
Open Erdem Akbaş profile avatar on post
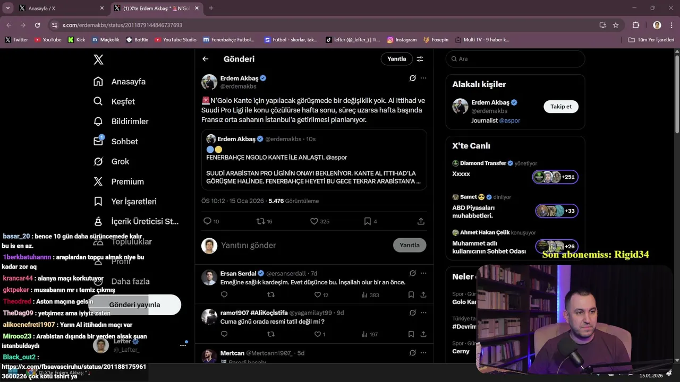(x=209, y=82)
